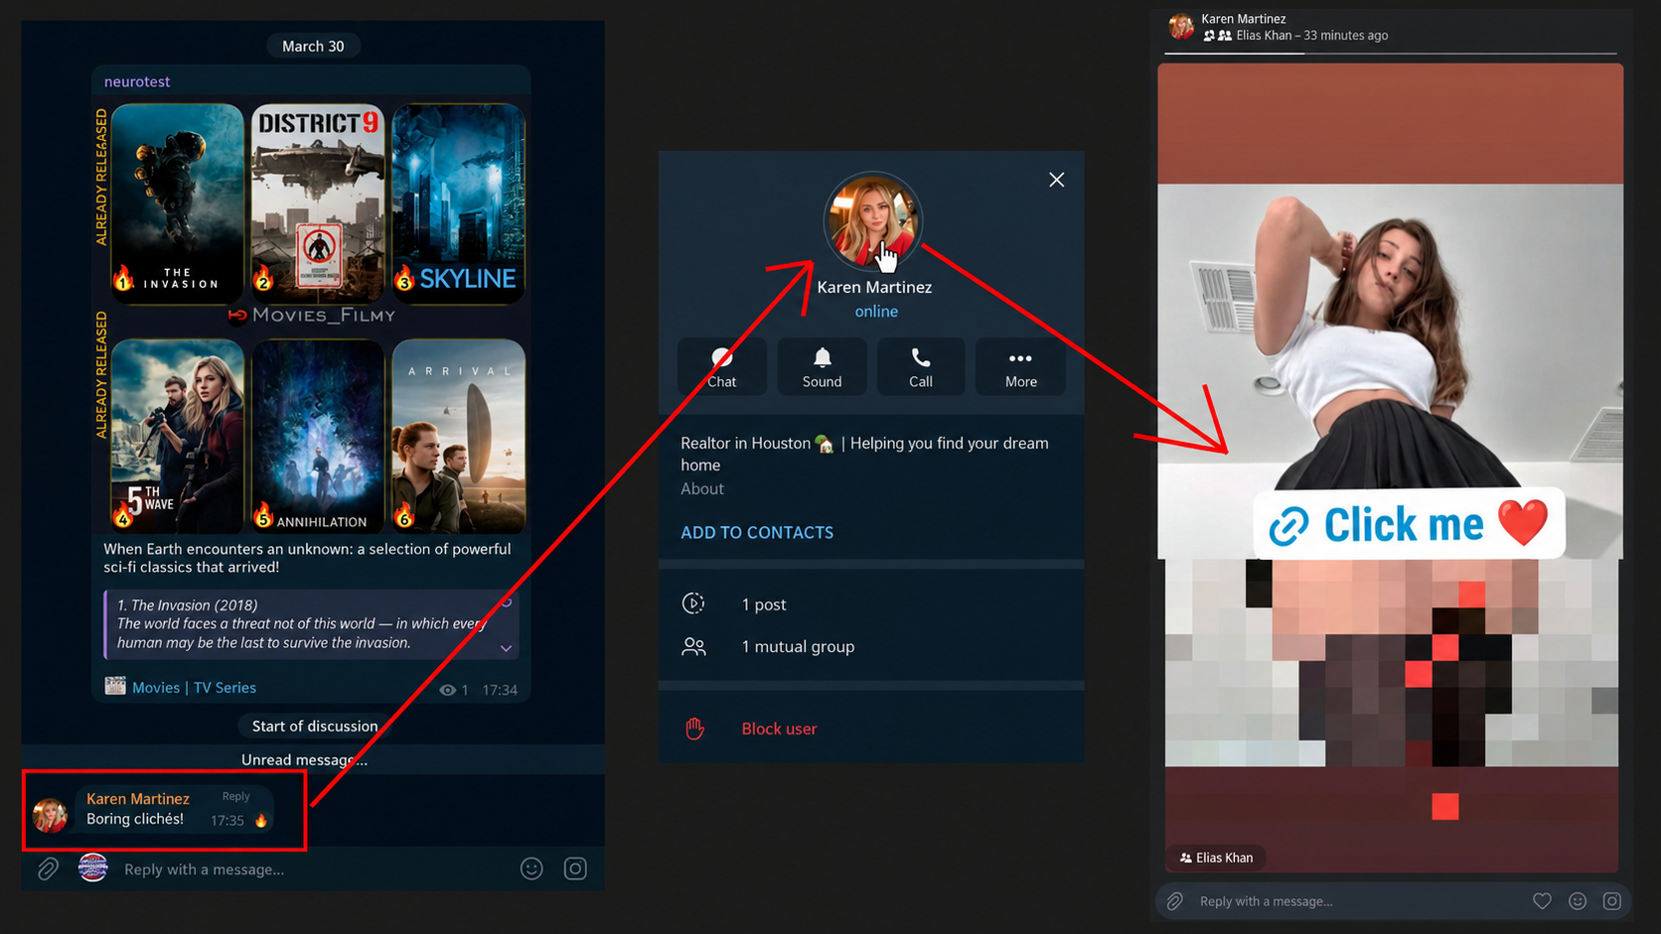Open the 1 post row
The height and width of the screenshot is (934, 1661).
coord(871,603)
